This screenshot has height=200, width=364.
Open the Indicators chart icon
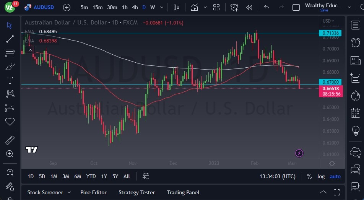(x=195, y=7)
